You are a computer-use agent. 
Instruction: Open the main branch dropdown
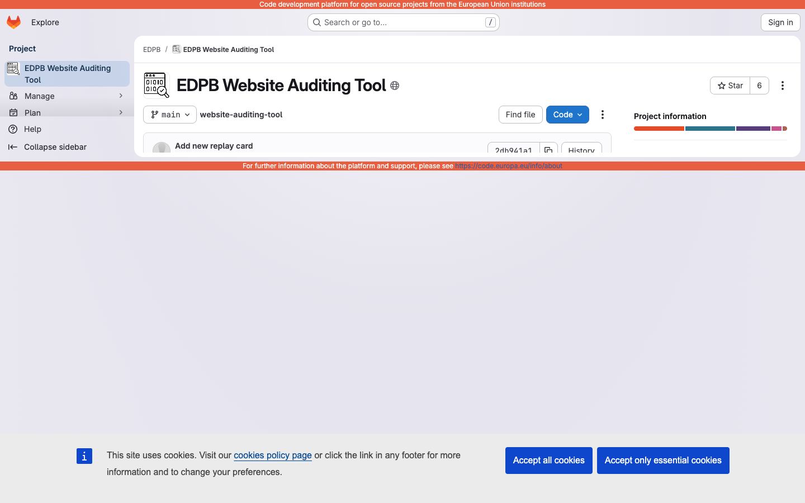(170, 115)
